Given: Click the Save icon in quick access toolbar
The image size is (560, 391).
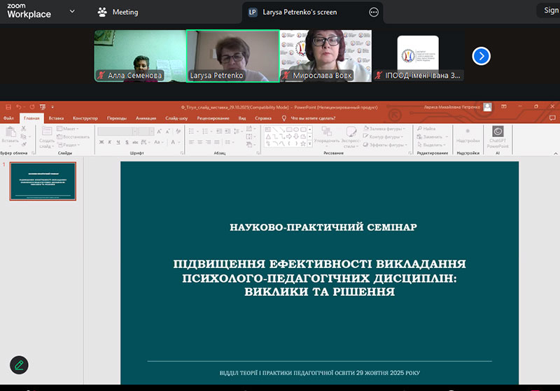Looking at the screenshot, I should (x=8, y=107).
